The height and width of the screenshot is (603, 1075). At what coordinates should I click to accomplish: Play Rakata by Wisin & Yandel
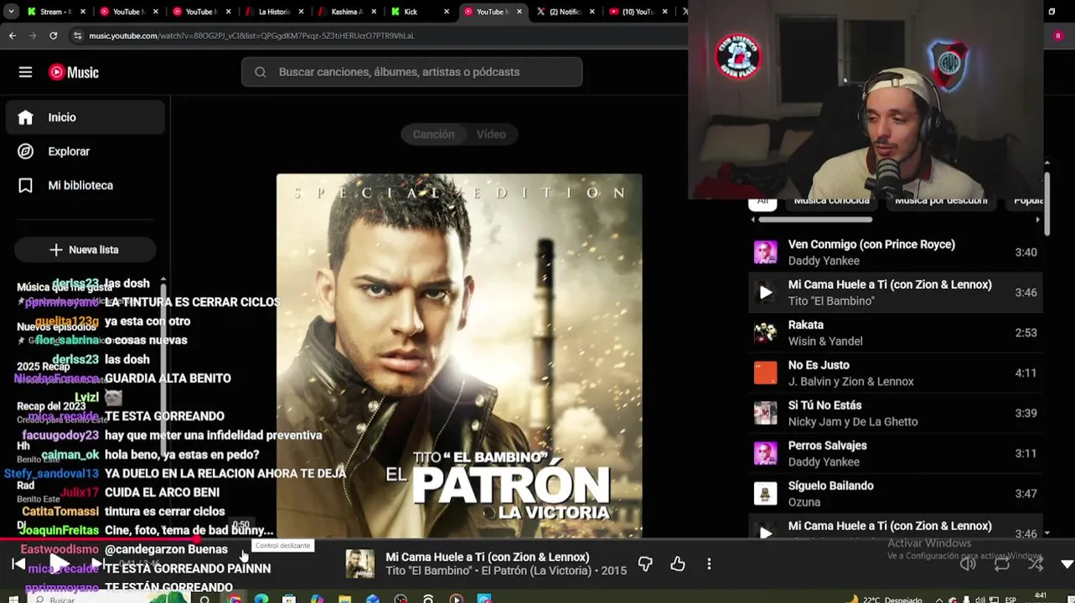coord(895,332)
